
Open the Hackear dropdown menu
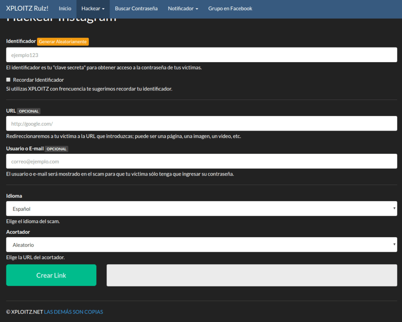tap(93, 9)
